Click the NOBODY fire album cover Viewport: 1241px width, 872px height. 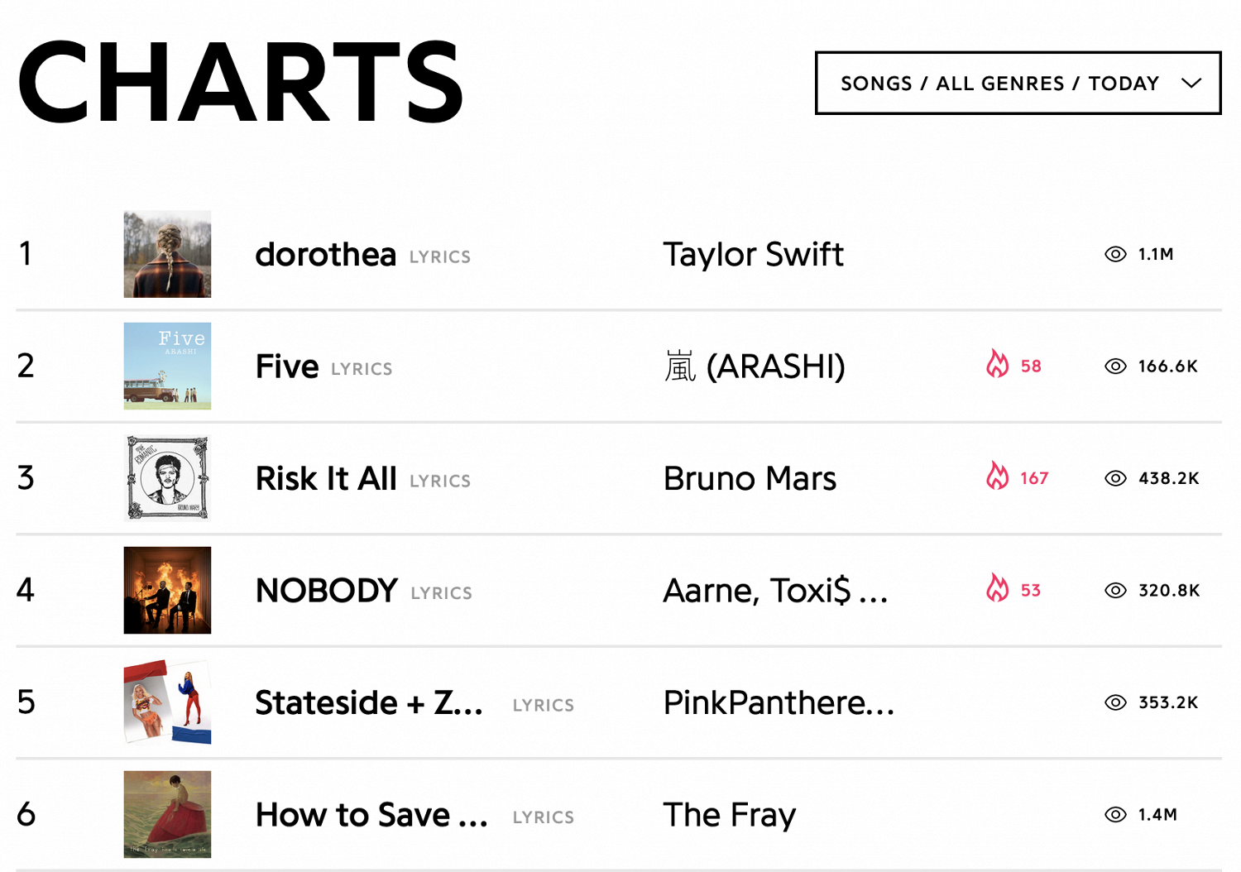click(167, 590)
